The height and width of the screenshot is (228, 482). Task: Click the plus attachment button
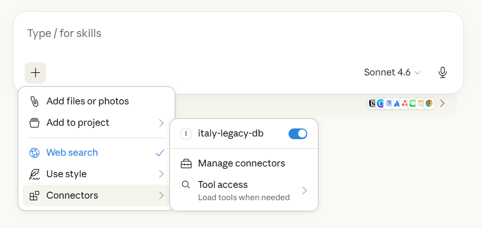point(35,73)
